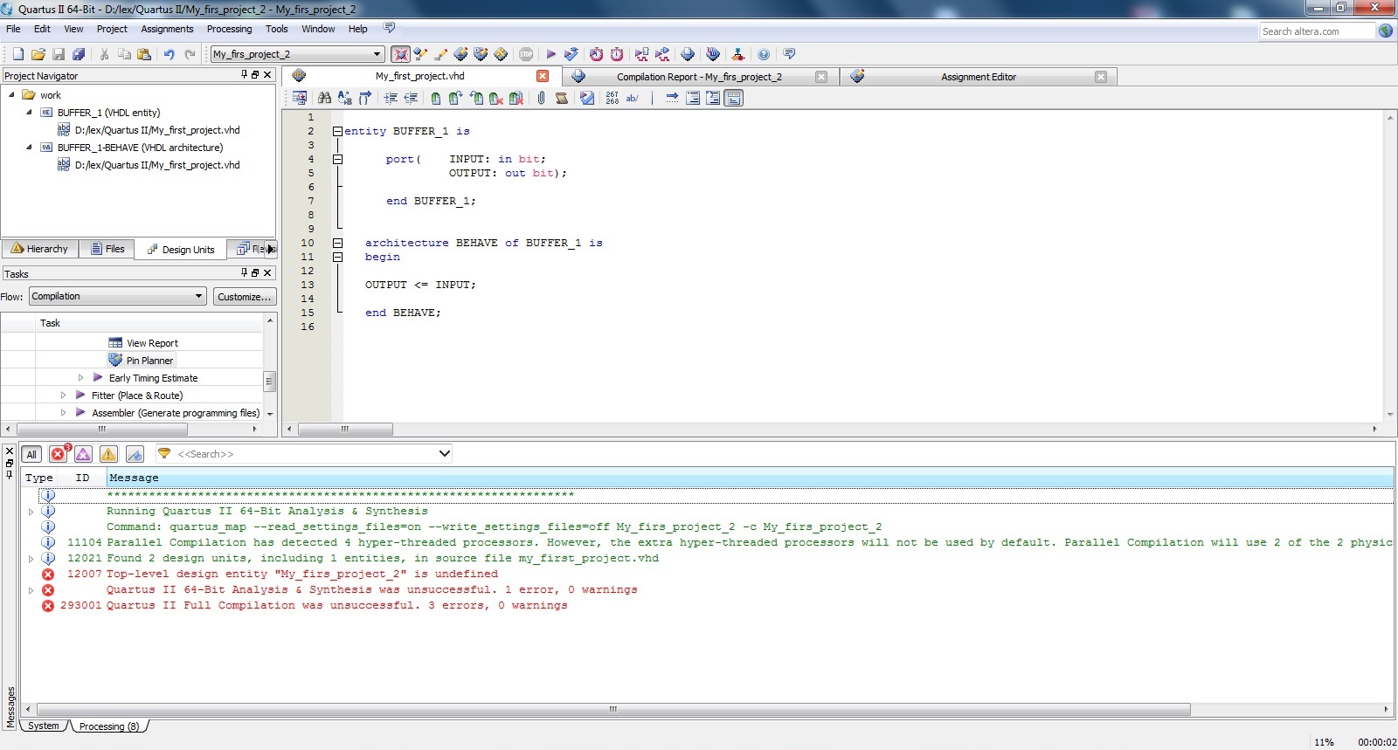This screenshot has height=750, width=1398.
Task: Toggle bookmark in the editor toolbar
Action: coord(435,98)
